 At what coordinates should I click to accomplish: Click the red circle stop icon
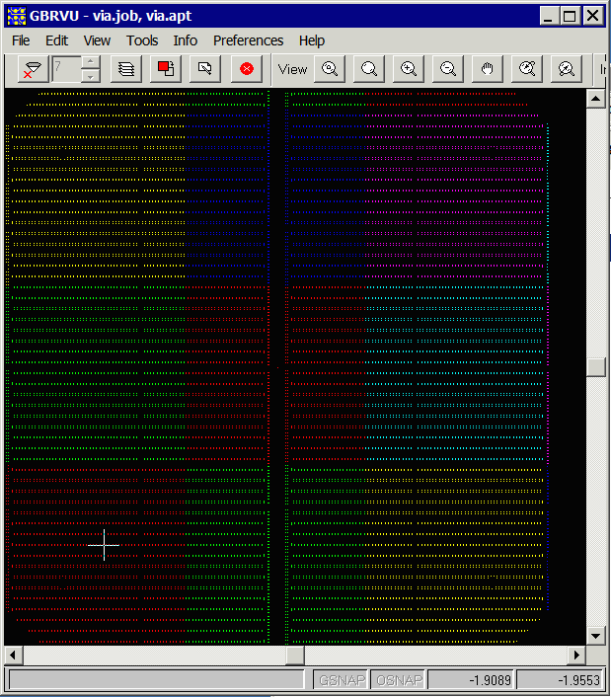click(x=247, y=69)
